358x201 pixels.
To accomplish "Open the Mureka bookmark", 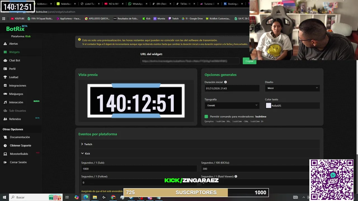I will tap(159, 18).
